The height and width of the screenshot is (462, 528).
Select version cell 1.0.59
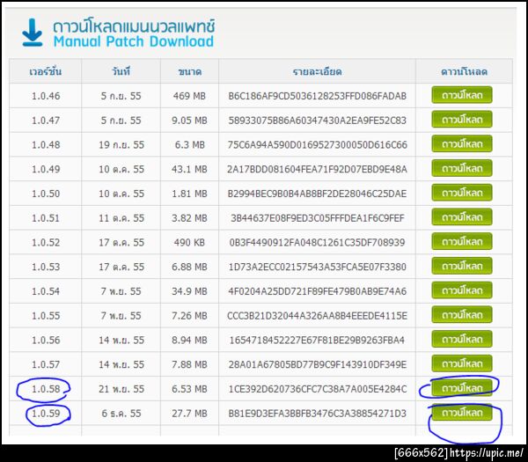tap(46, 414)
